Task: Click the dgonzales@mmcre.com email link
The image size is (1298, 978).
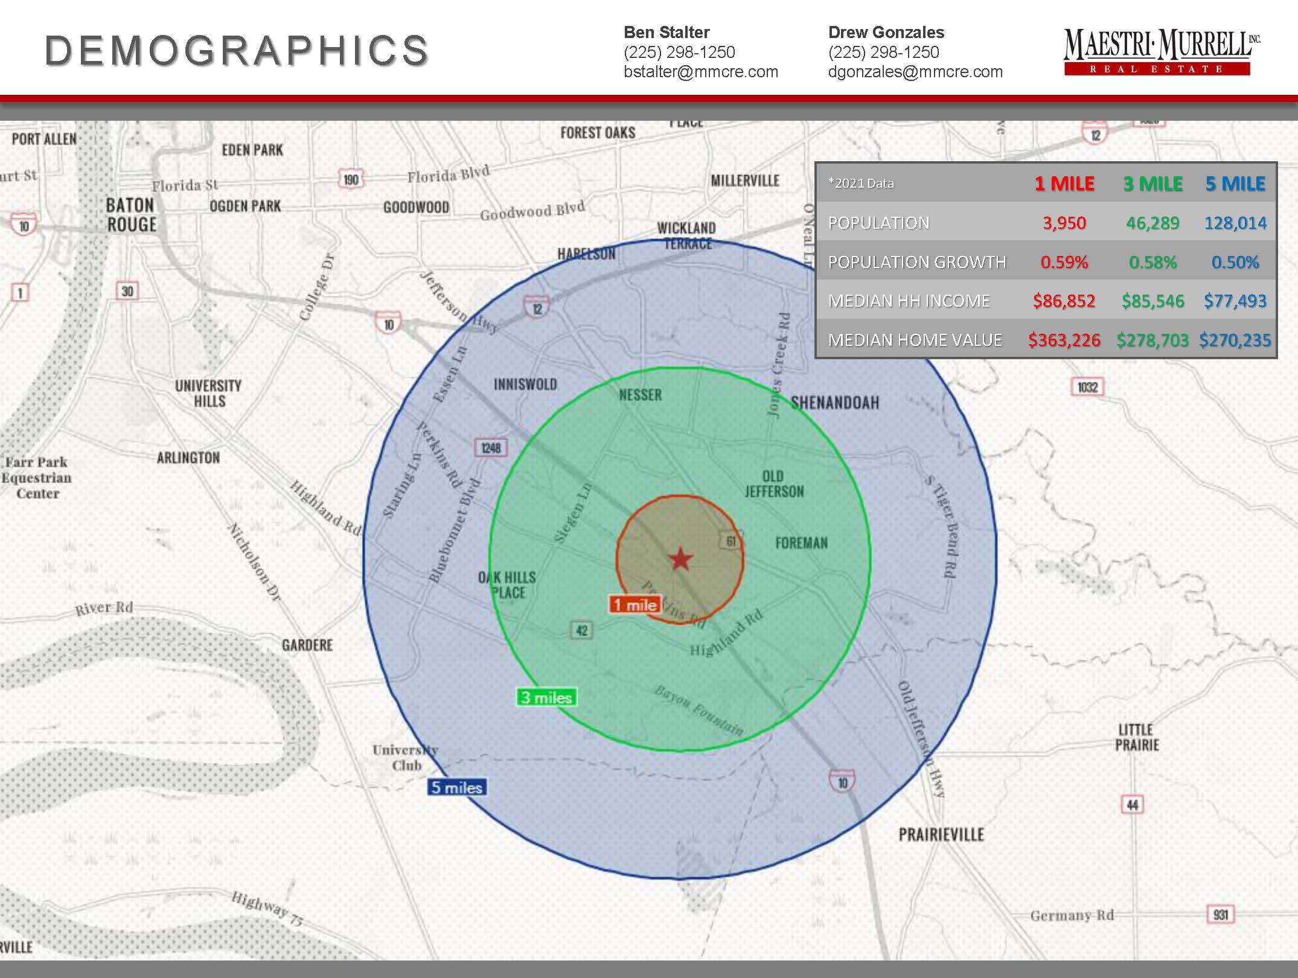Action: coord(915,72)
